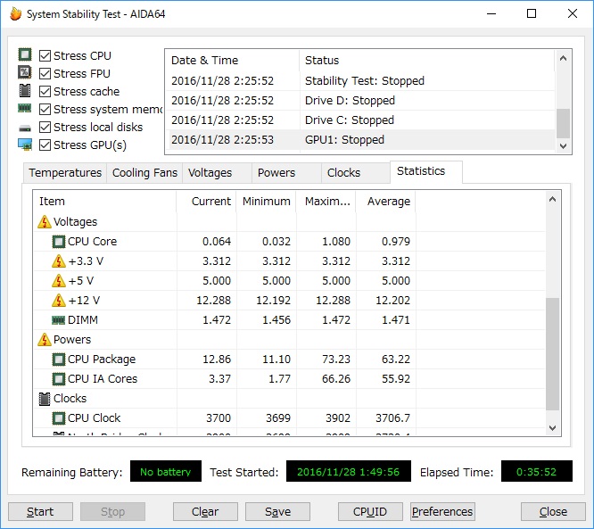The height and width of the screenshot is (529, 594).
Task: Open the Cooling Fans tab
Action: 144,173
